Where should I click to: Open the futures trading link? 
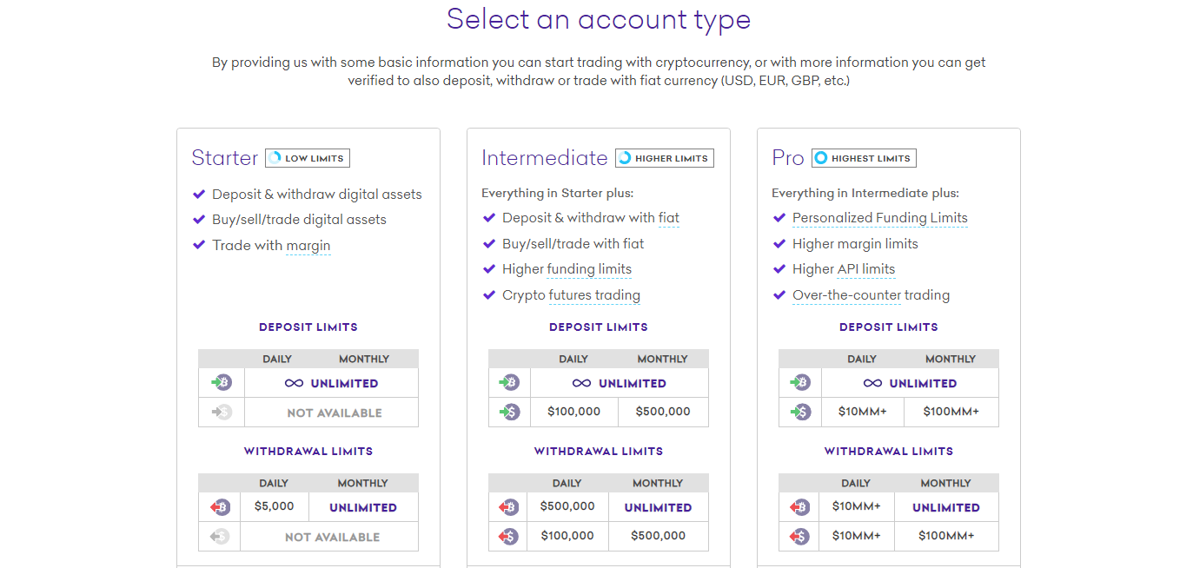pyautogui.click(x=594, y=295)
